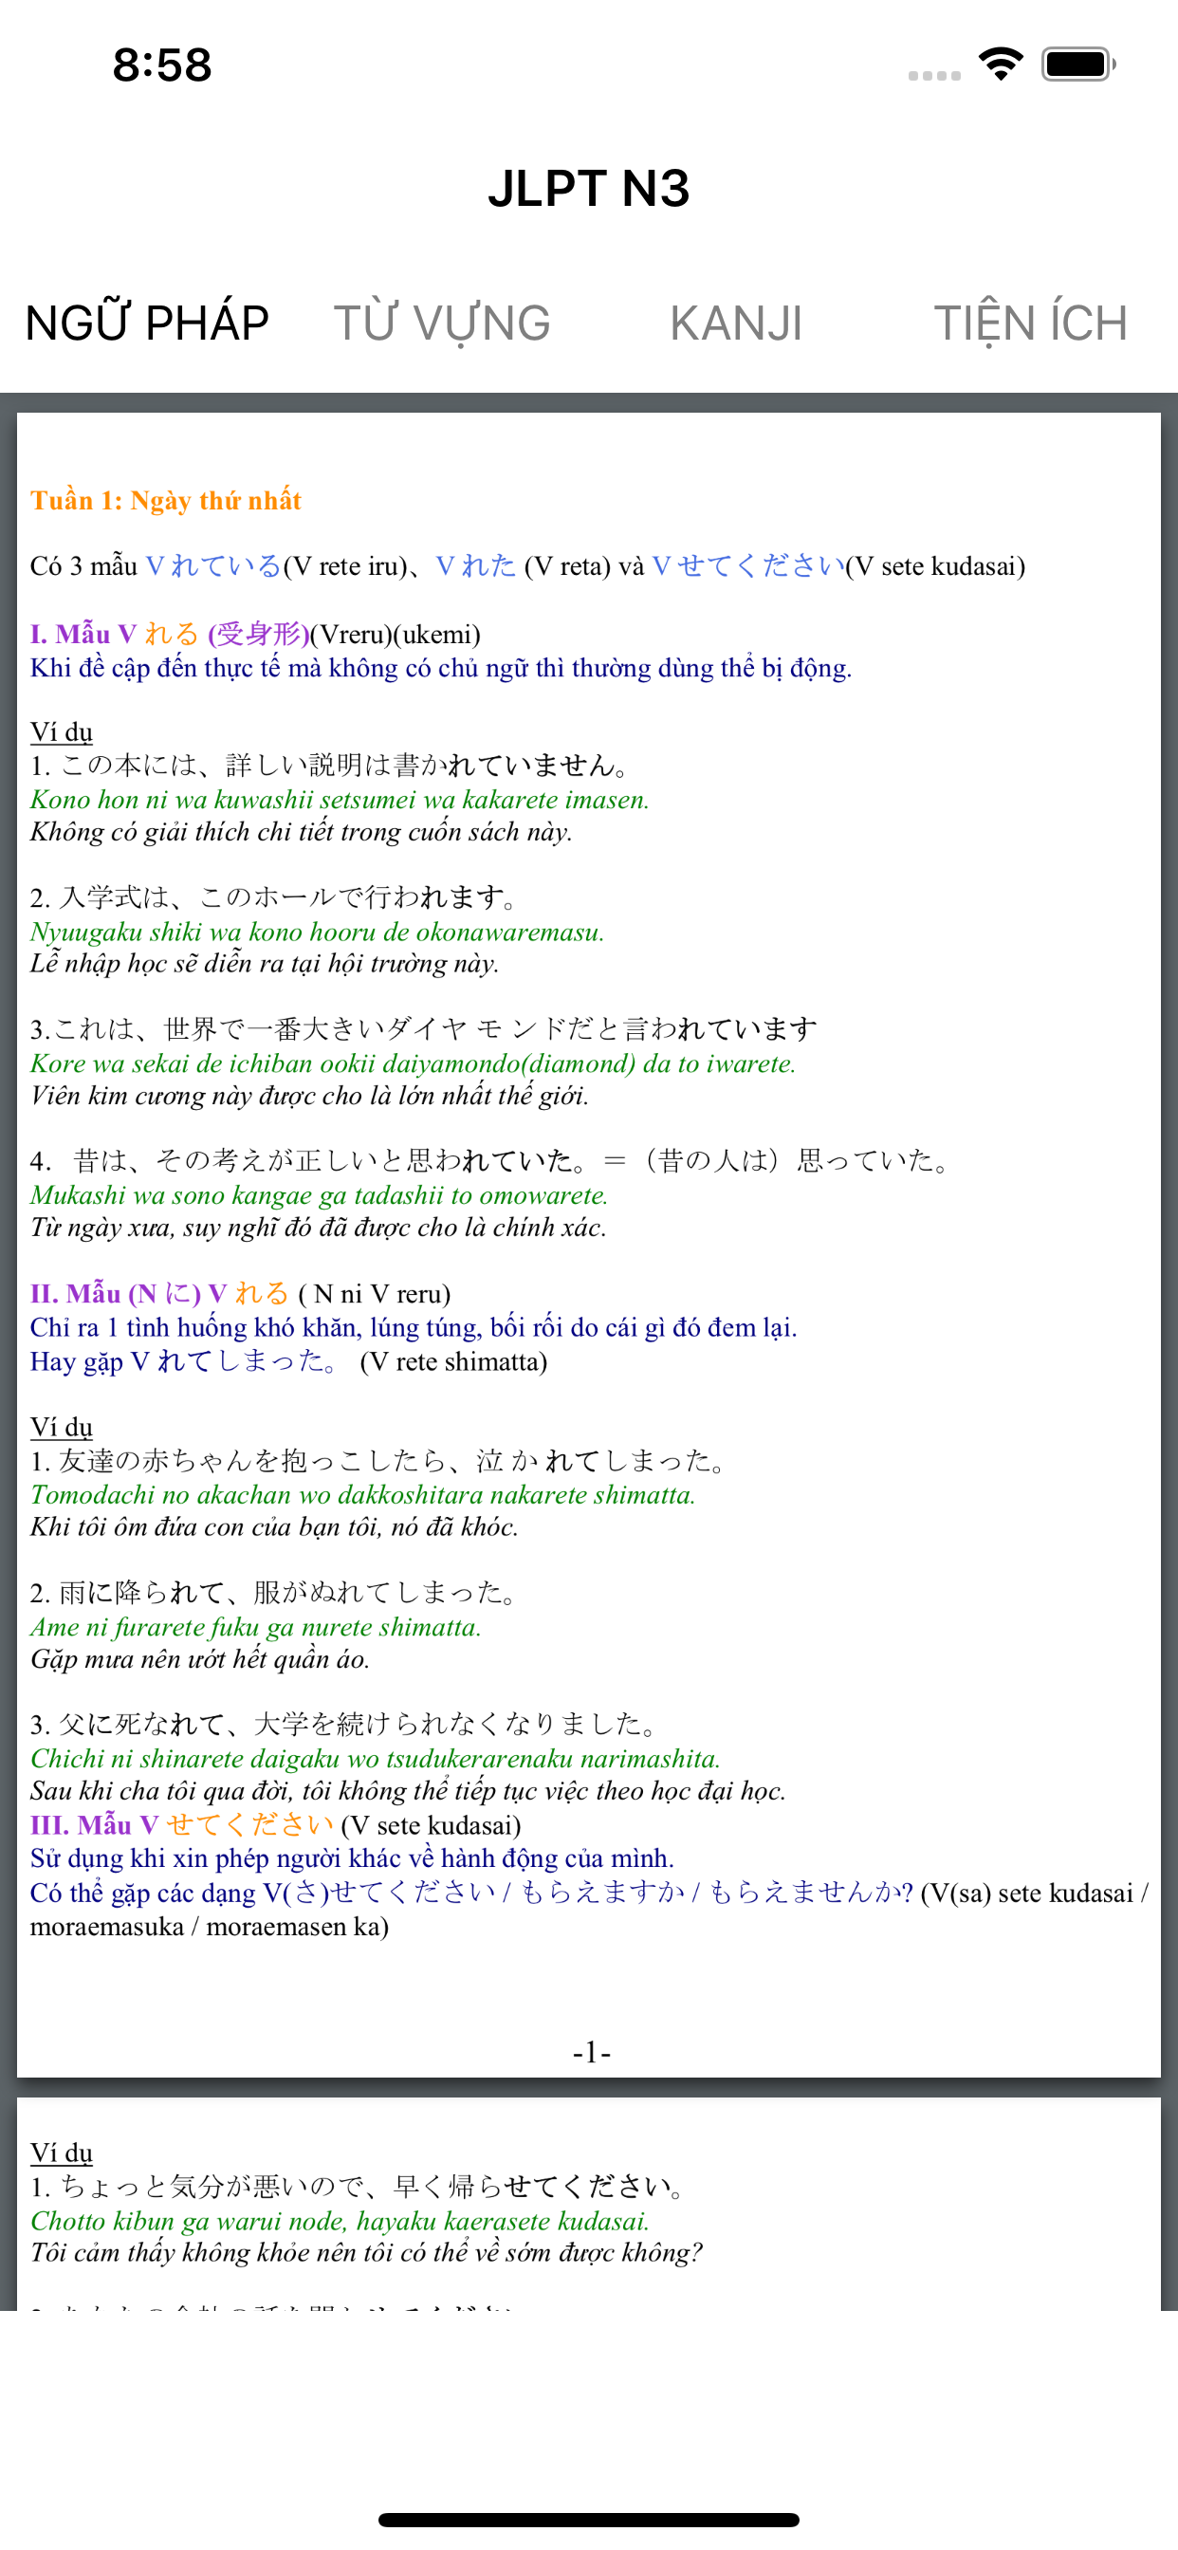Image resolution: width=1178 pixels, height=2550 pixels.
Task: Tap 'Tôi cảm thấy không khỏe nên tôi...'
Action: (366, 2253)
